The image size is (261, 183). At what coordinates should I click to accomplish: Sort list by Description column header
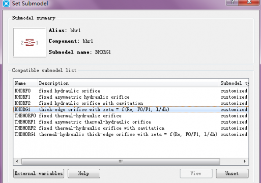[x=128, y=83]
